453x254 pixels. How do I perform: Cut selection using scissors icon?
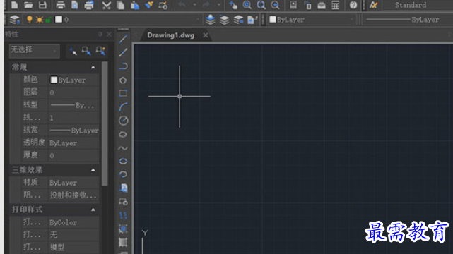tap(107, 5)
